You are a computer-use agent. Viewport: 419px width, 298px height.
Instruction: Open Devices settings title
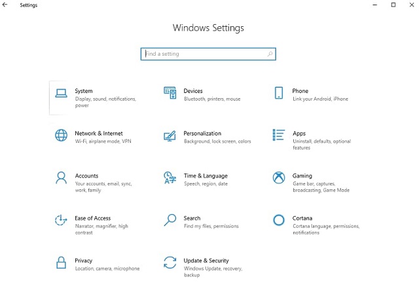(193, 91)
